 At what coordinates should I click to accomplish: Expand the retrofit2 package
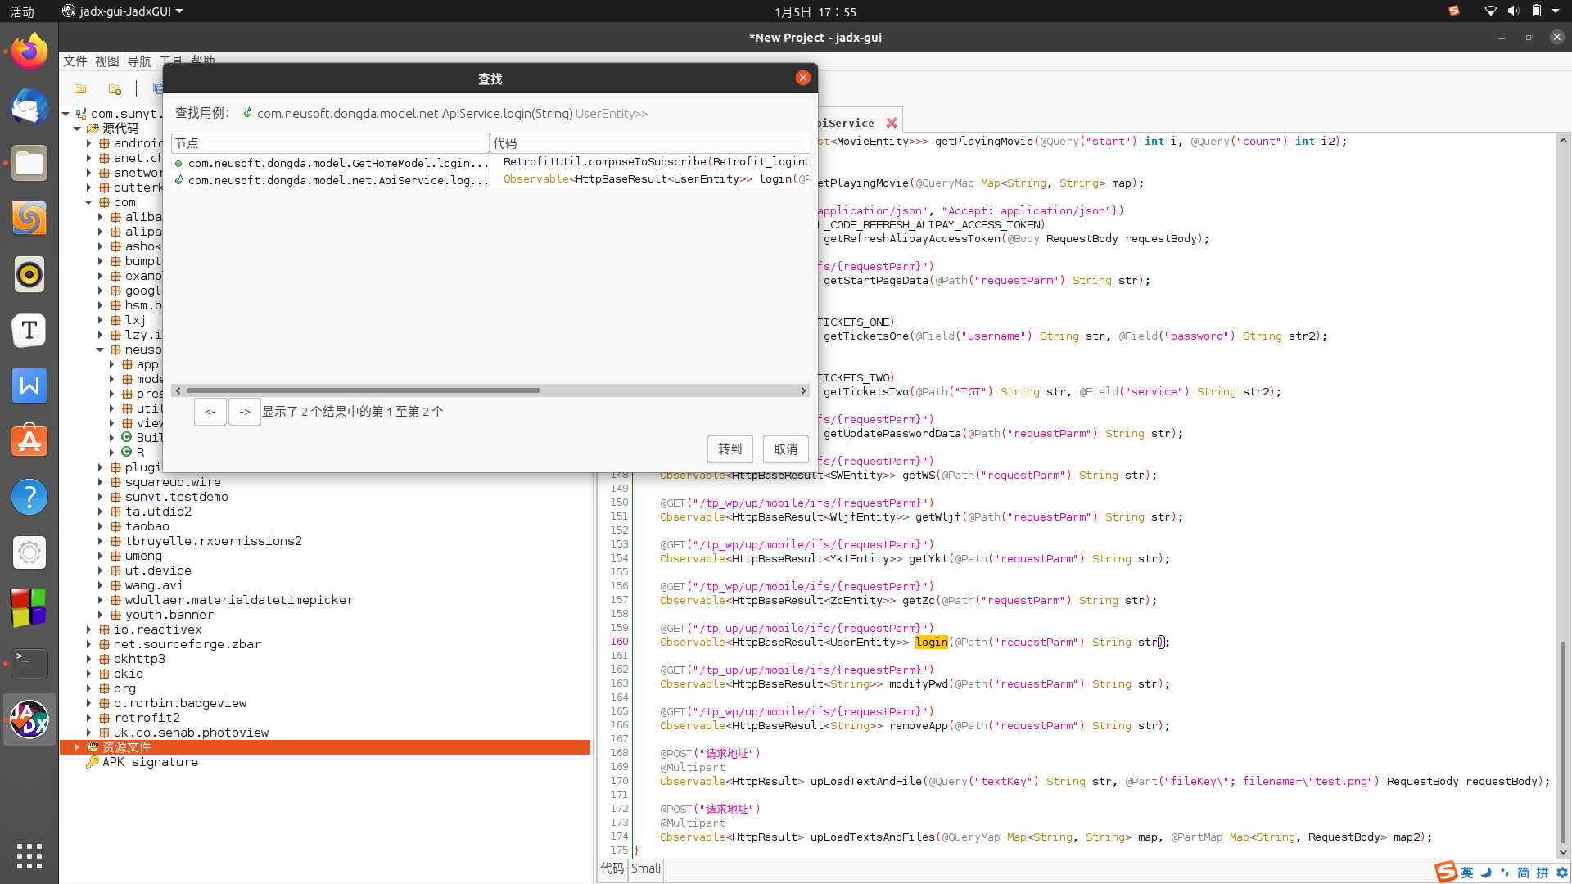(x=88, y=718)
